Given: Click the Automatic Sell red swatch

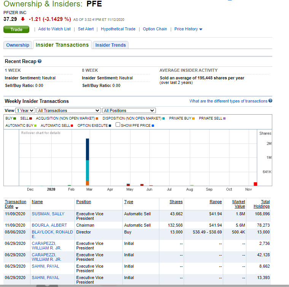Looking at the screenshot, I should pos(72,126).
